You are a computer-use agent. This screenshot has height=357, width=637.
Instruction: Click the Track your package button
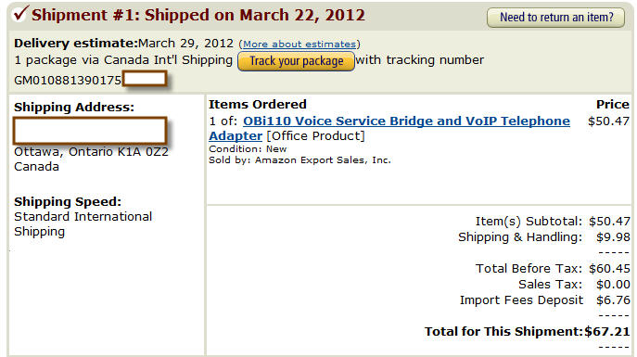(296, 61)
